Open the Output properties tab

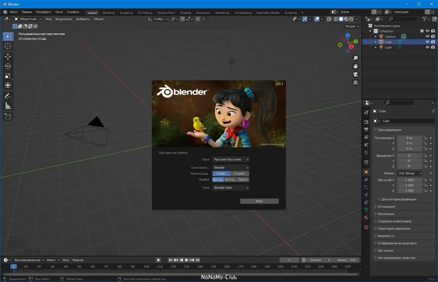coord(366,129)
